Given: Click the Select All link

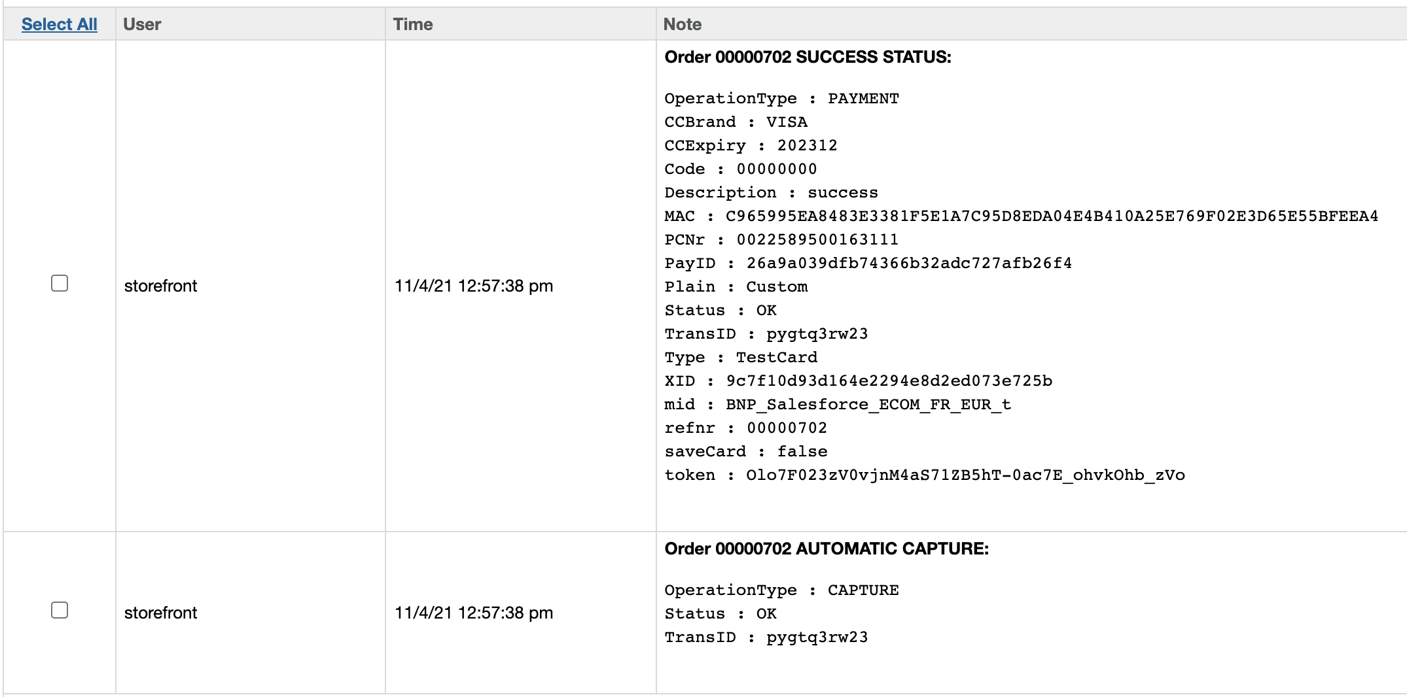Looking at the screenshot, I should [x=59, y=24].
